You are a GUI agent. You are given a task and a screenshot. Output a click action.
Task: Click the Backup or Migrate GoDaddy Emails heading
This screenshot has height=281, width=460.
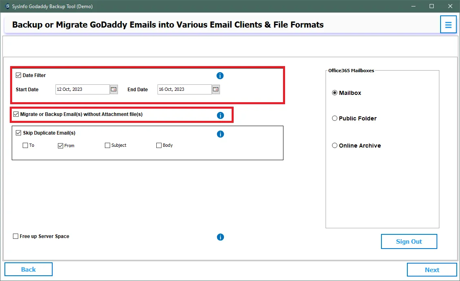click(x=168, y=25)
